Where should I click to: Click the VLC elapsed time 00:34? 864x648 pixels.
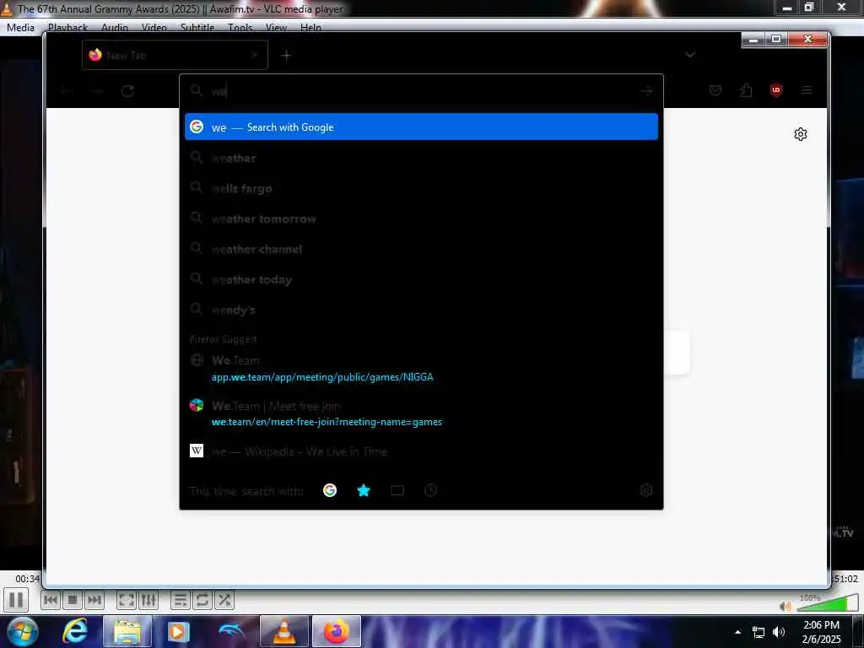(x=27, y=579)
